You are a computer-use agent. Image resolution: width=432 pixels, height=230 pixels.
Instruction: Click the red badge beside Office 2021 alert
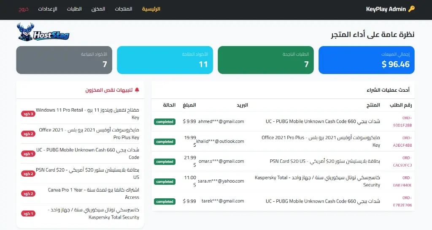click(x=28, y=134)
